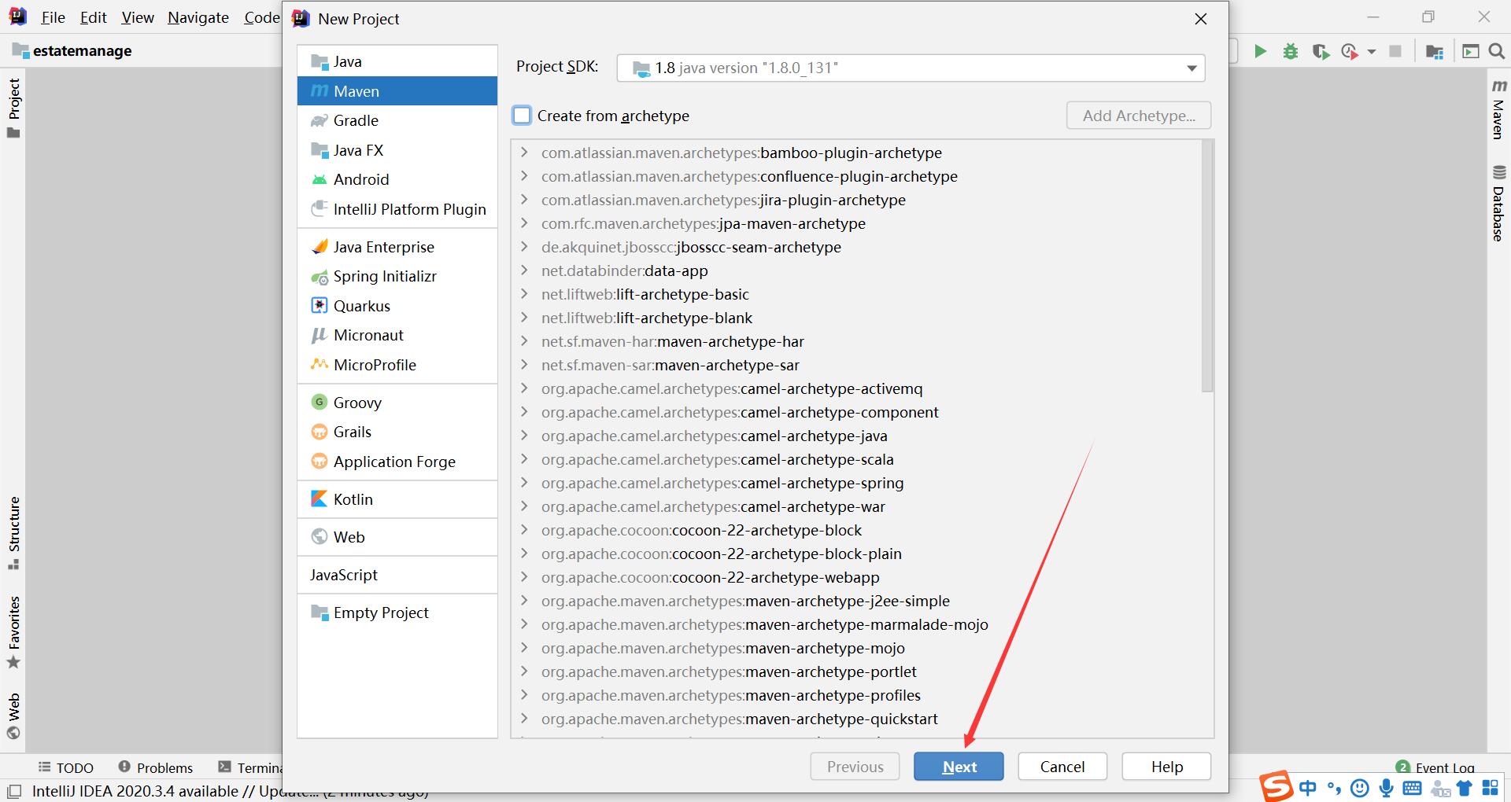Viewport: 1511px width, 802px height.
Task: Select Java project type icon
Action: pyautogui.click(x=320, y=61)
